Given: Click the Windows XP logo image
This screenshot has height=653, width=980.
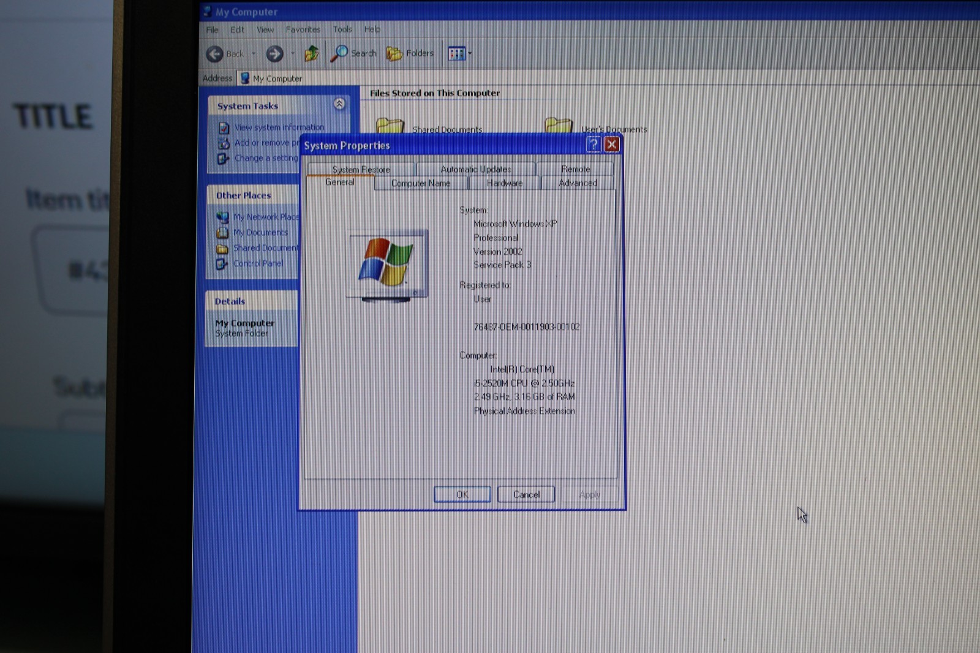Looking at the screenshot, I should pyautogui.click(x=387, y=266).
